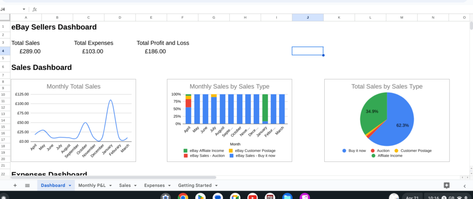Click the vertical scrollbar thumb

coord(471,25)
